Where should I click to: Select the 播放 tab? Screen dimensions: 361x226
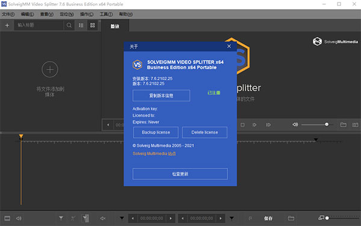(115, 26)
